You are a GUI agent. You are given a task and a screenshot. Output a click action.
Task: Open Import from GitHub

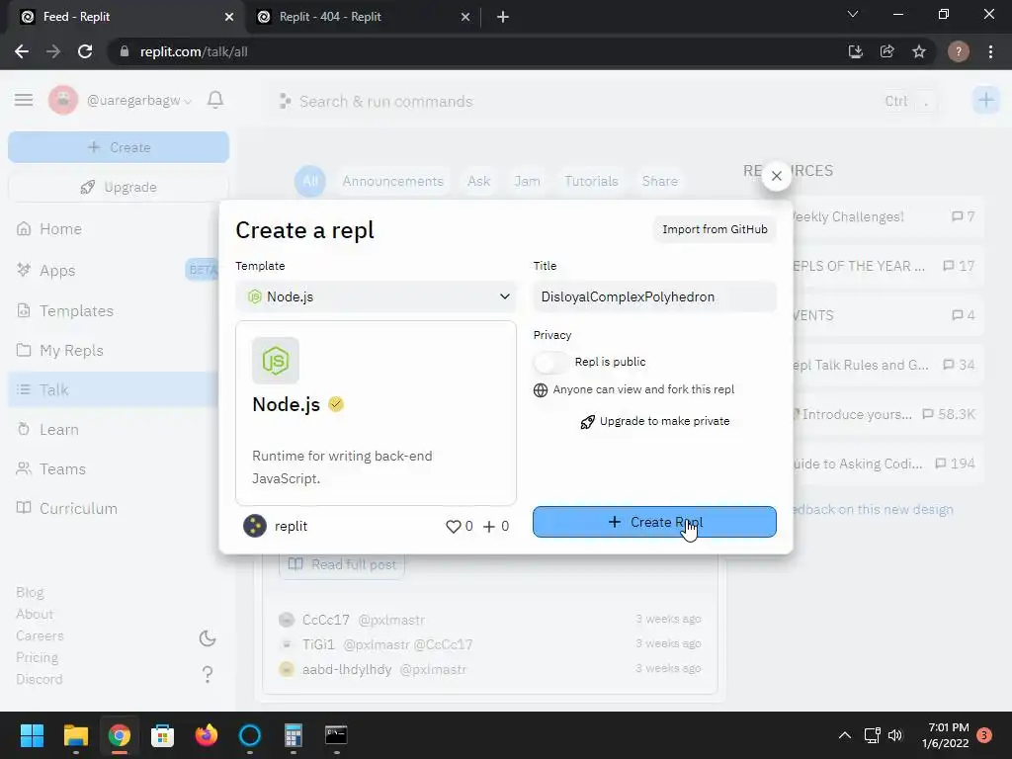coord(715,229)
